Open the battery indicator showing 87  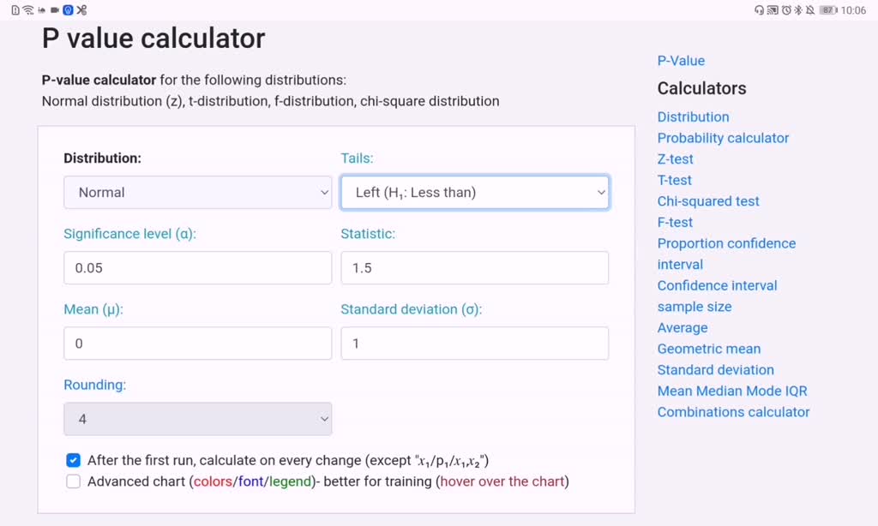tap(827, 9)
